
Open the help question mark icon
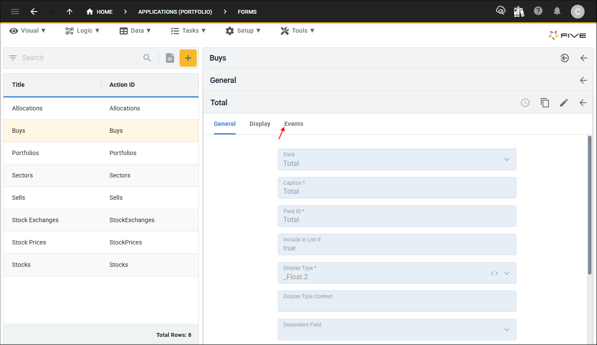click(x=538, y=11)
